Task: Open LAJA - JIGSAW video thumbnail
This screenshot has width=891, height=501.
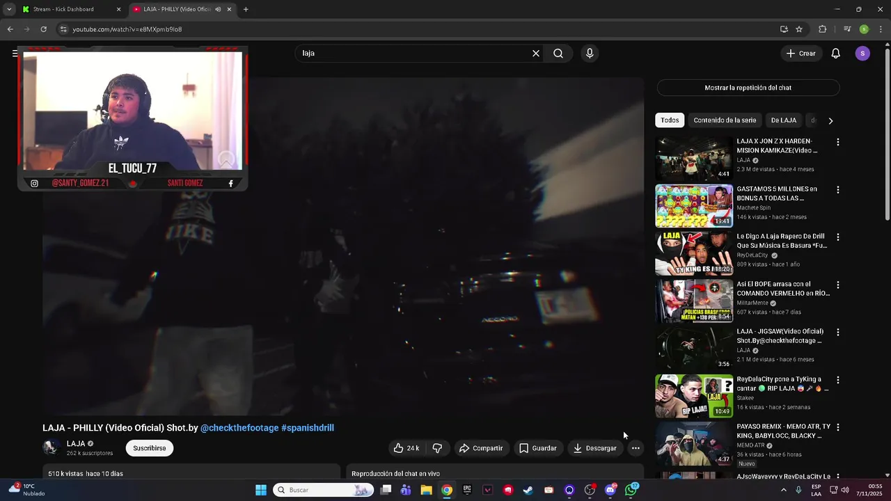Action: 694,349
